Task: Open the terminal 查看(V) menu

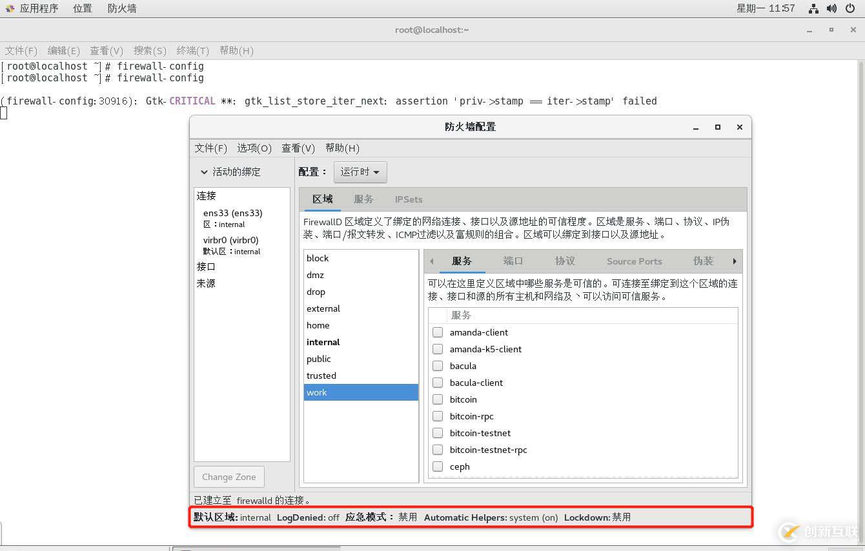Action: point(107,50)
